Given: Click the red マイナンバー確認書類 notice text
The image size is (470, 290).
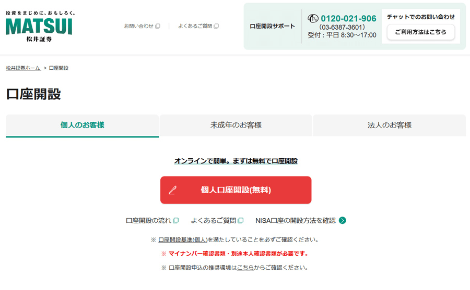Looking at the screenshot, I should (235, 254).
